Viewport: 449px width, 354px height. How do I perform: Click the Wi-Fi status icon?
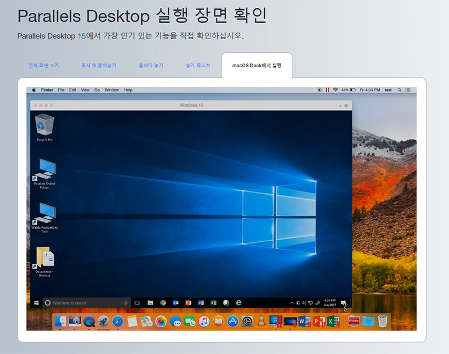pos(335,90)
